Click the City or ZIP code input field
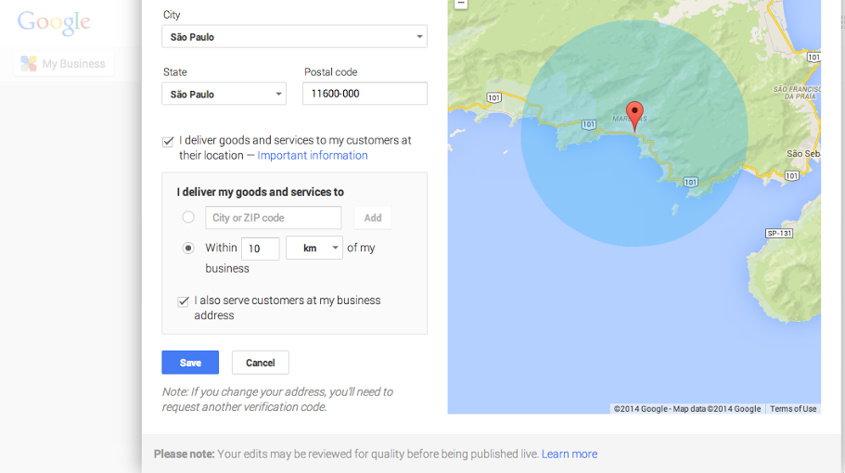This screenshot has width=845, height=473. [274, 218]
